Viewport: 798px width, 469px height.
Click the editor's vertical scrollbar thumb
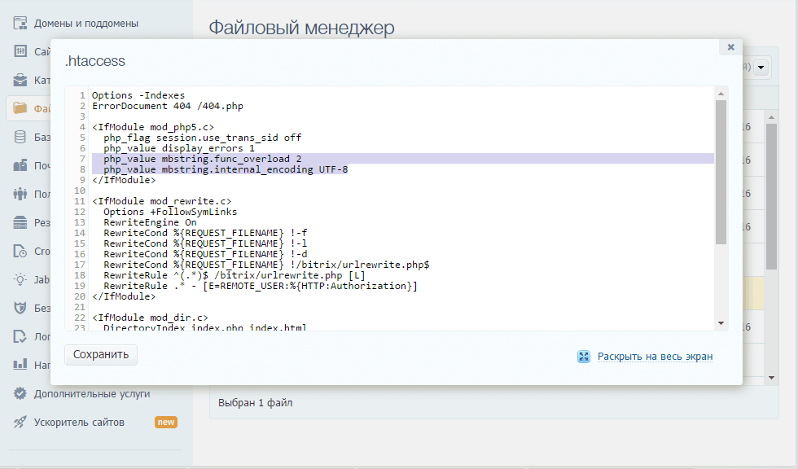721,171
